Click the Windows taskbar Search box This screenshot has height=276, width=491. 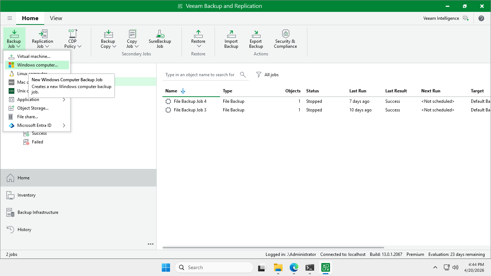214,267
